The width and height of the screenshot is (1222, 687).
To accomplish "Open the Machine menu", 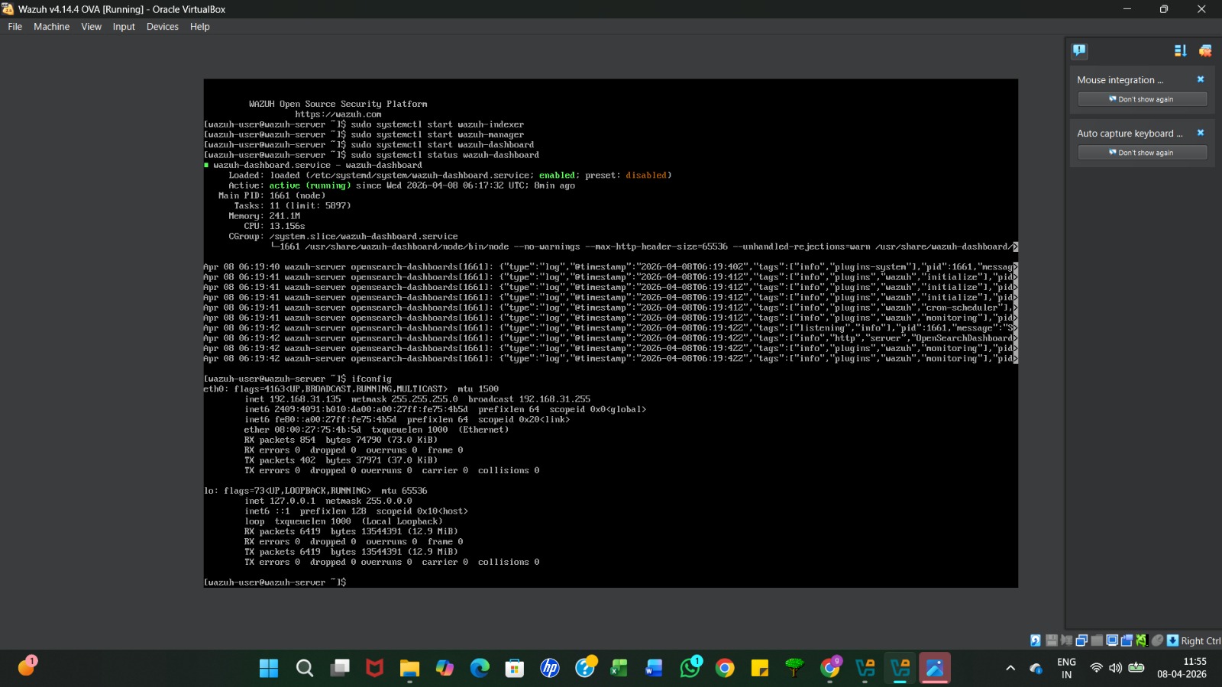I will coord(51,27).
